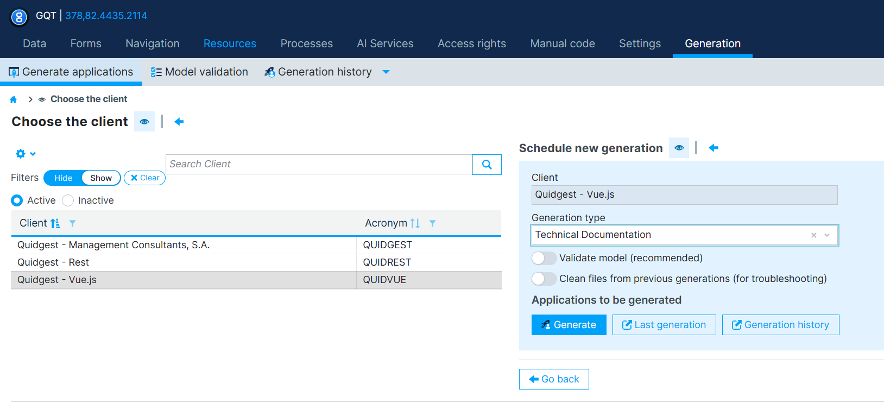Switch filters to Show
The image size is (884, 402).
(x=101, y=178)
